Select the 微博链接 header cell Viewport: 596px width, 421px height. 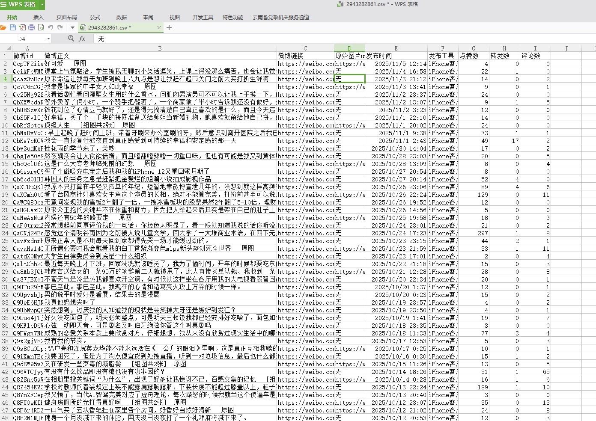[305, 56]
